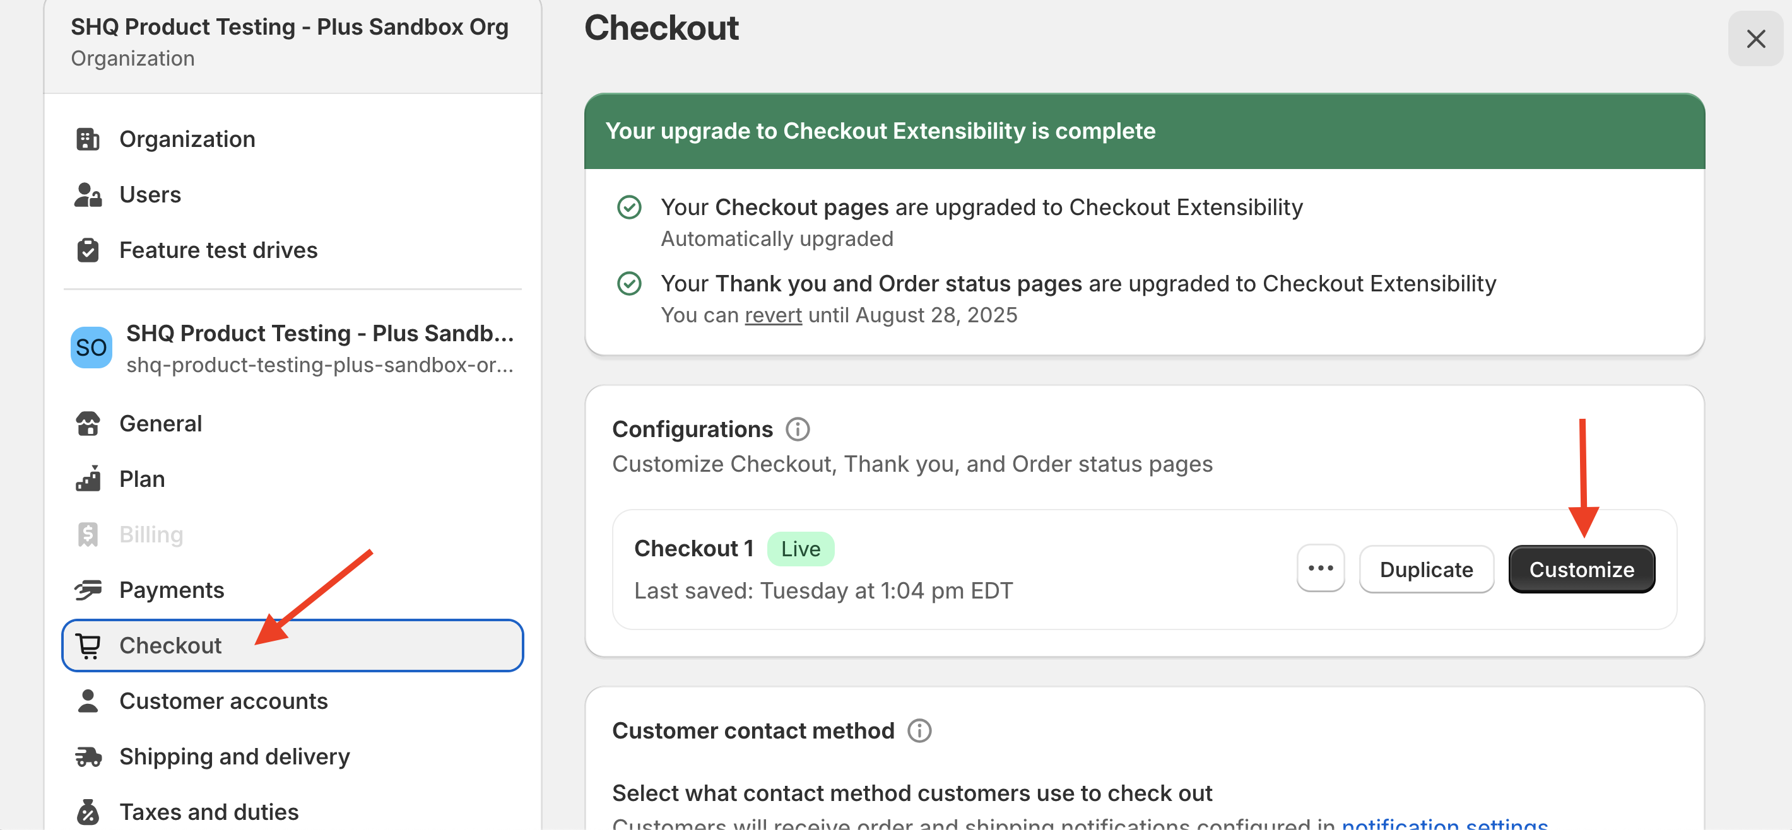Click the General storefront icon
The width and height of the screenshot is (1792, 830).
point(88,423)
